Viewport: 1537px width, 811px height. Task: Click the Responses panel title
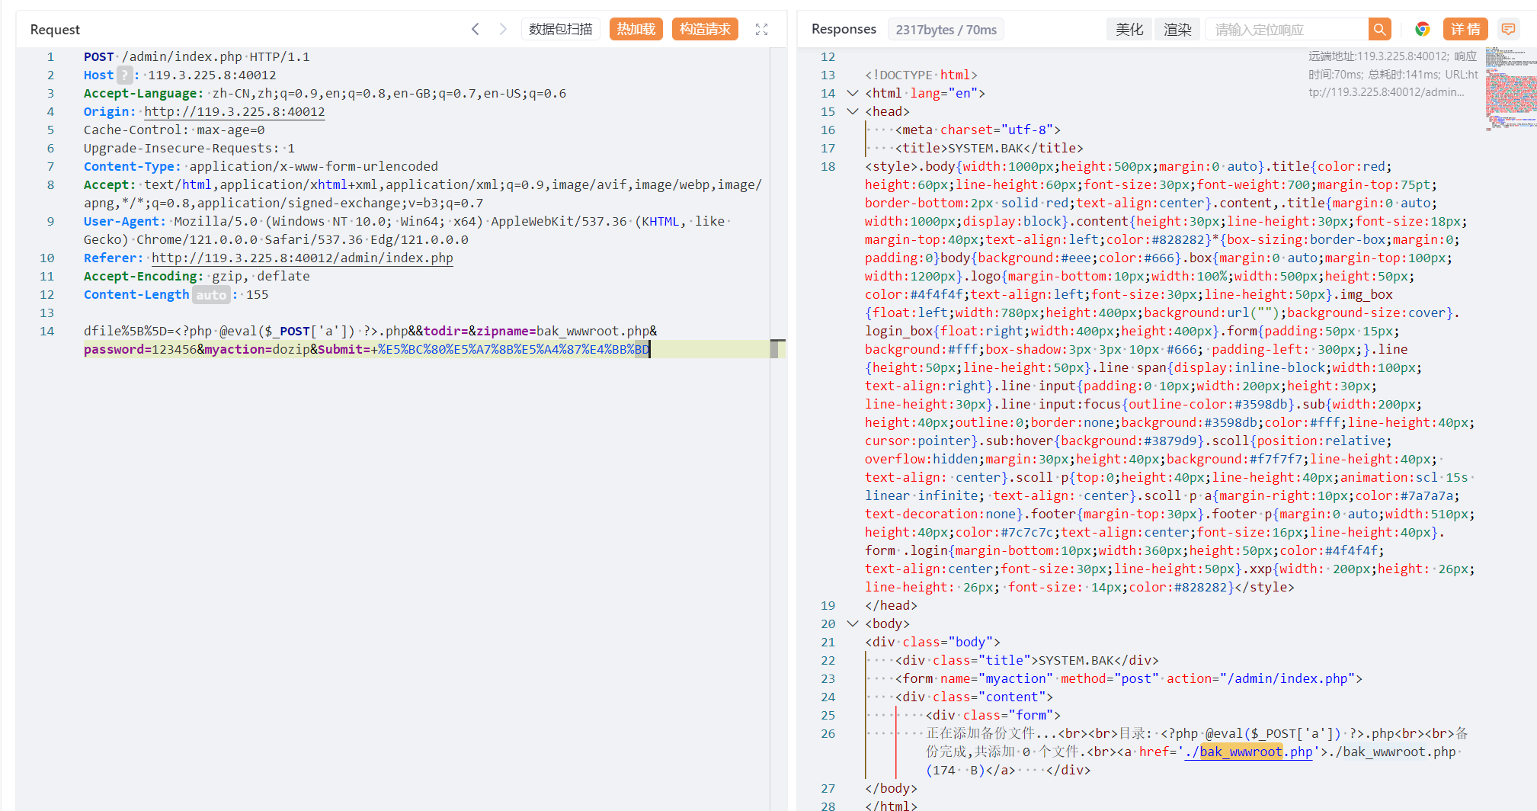click(x=844, y=29)
